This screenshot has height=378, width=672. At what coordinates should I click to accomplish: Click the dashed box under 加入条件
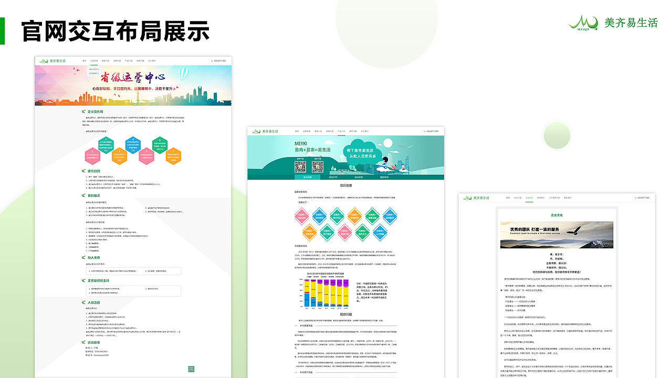coord(133,271)
